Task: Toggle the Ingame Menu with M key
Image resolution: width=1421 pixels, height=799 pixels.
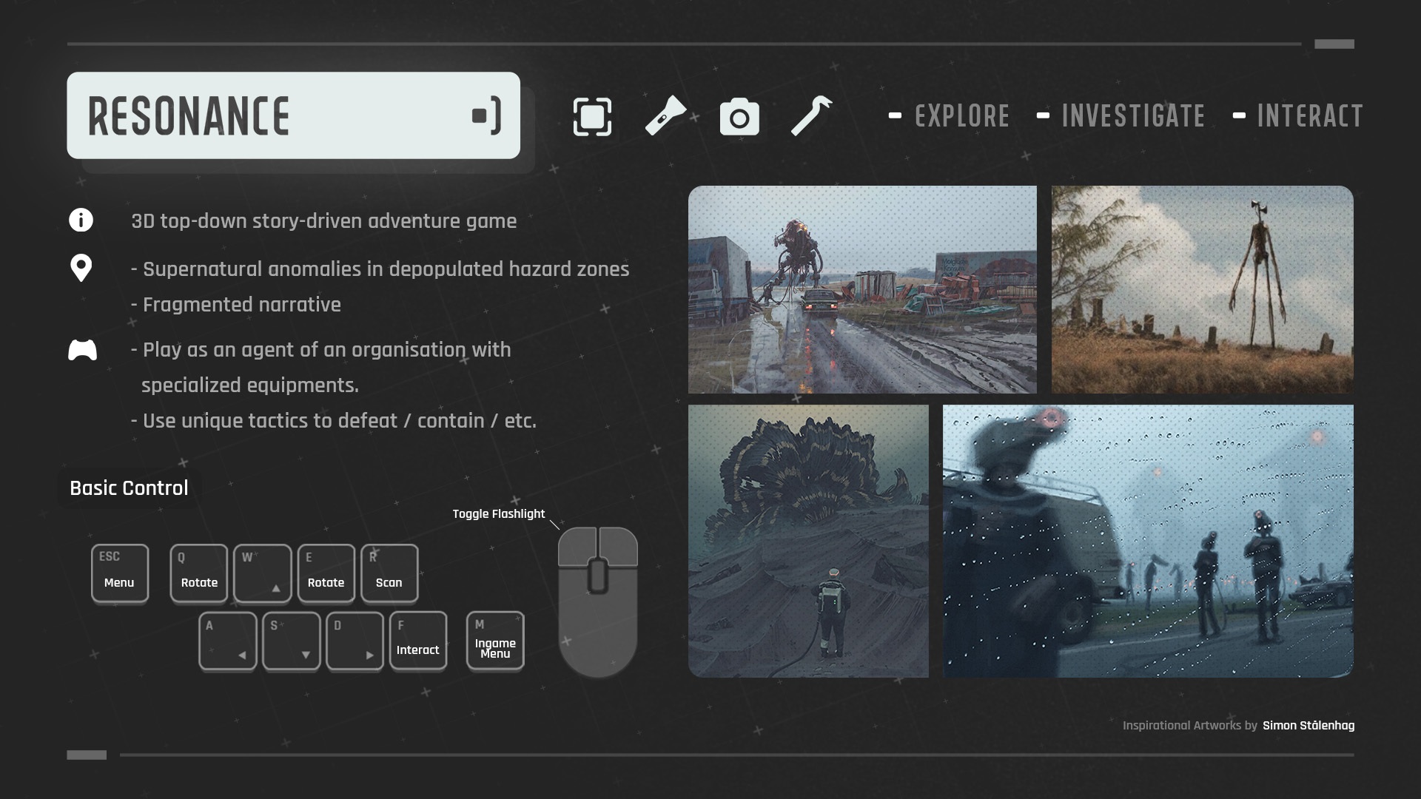Action: coord(496,641)
